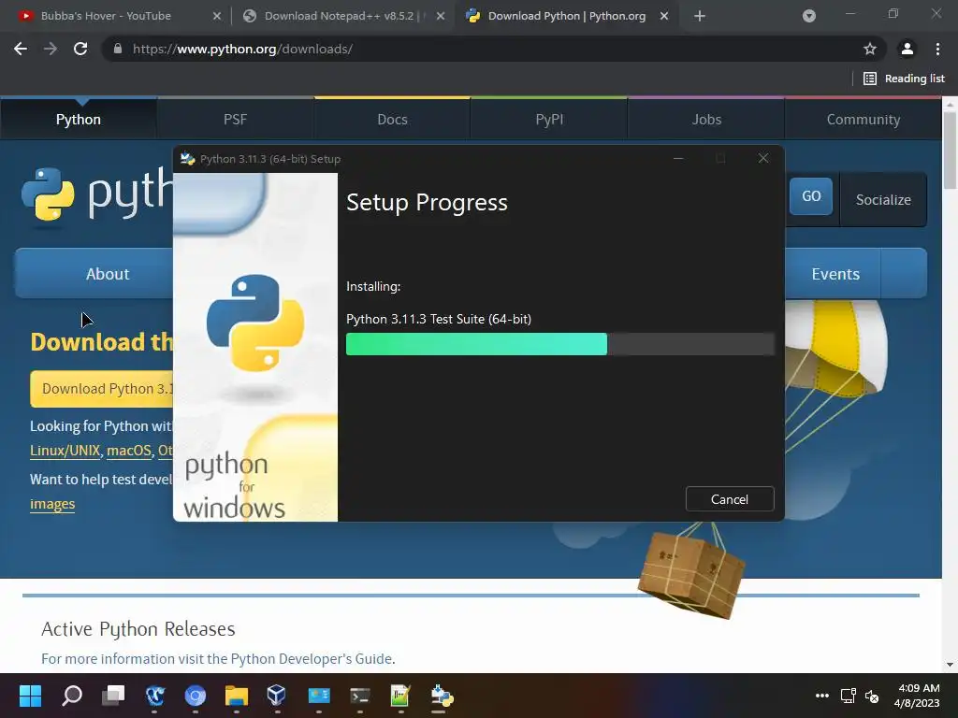958x718 pixels.
Task: Open the Jobs navigation item
Action: pyautogui.click(x=706, y=119)
